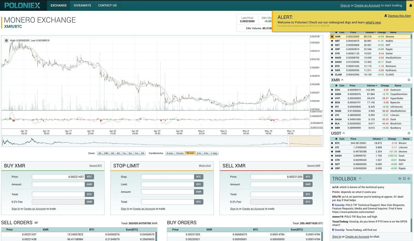
Task: Open the EXCHANGE nav tab
Action: 59,5
